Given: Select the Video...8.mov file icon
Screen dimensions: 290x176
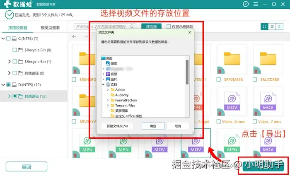Looking at the screenshot, I should click(232, 101).
